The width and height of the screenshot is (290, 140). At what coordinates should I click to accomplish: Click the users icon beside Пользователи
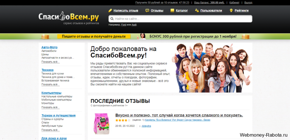[x=197, y=10]
